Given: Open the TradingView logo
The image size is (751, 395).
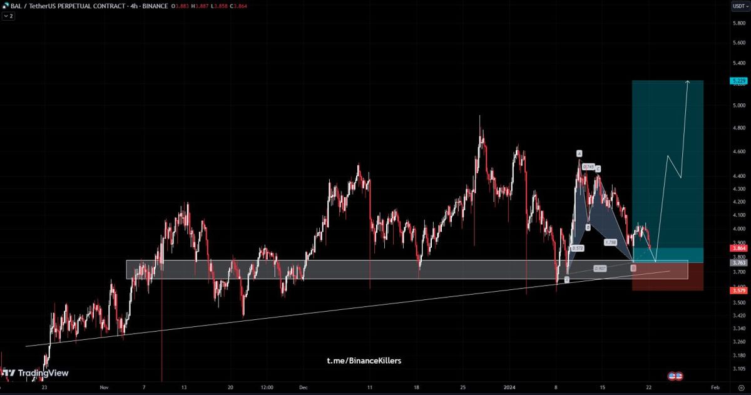Looking at the screenshot, I should point(35,374).
